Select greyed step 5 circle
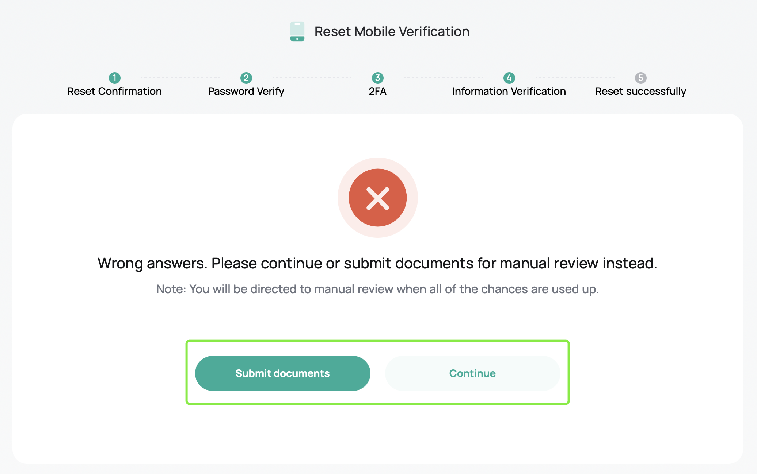Image resolution: width=757 pixels, height=474 pixels. click(641, 78)
